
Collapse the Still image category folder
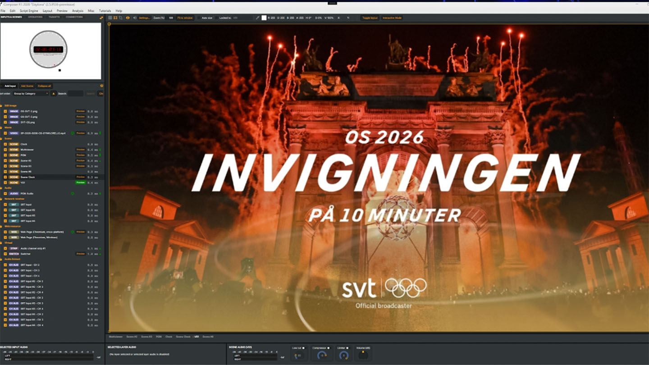tap(2, 105)
